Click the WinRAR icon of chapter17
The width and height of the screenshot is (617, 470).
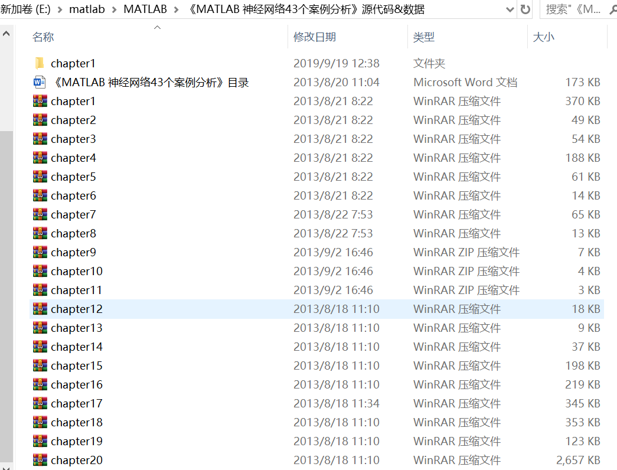[x=40, y=403]
